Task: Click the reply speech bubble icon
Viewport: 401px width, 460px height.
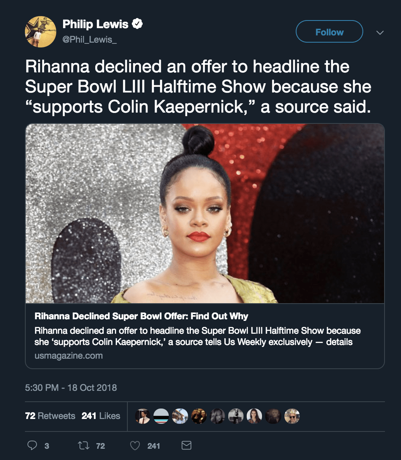Action: 31,446
